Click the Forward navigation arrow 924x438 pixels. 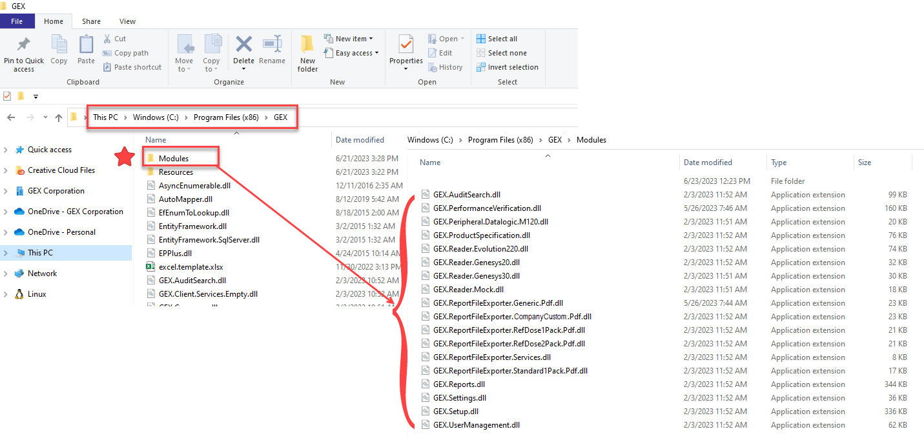click(30, 117)
